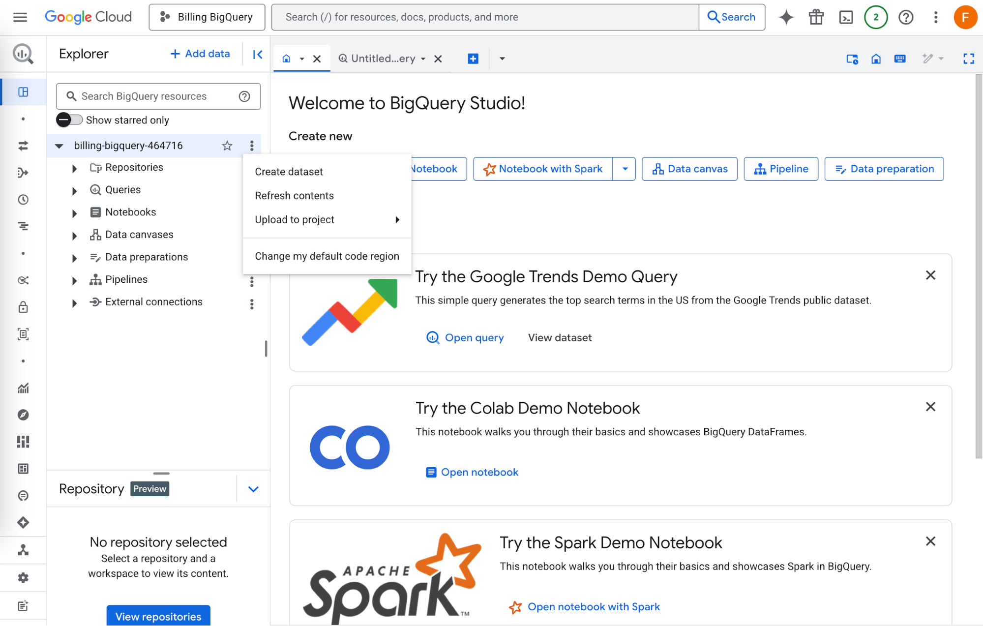Expand the External connections node
This screenshot has width=983, height=626.
click(74, 303)
